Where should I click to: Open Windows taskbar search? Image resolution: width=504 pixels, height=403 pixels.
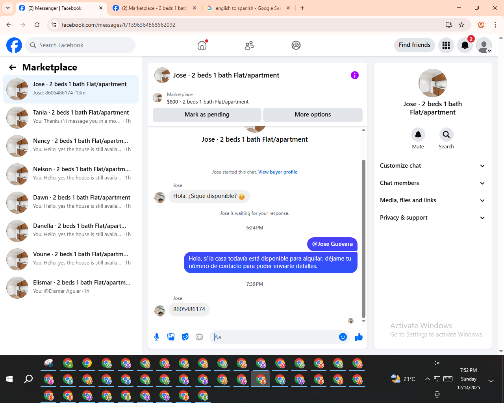click(x=28, y=379)
